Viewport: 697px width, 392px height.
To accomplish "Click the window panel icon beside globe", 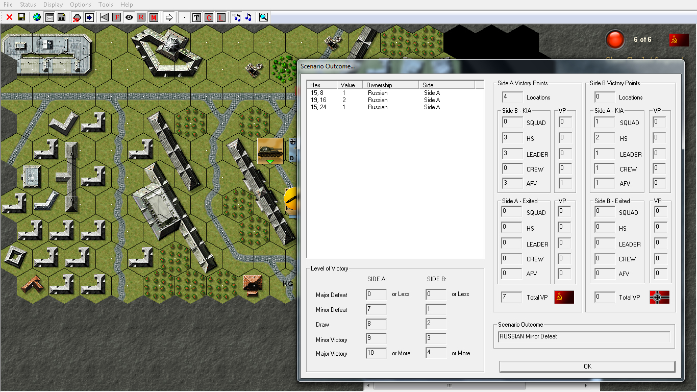I will 49,17.
